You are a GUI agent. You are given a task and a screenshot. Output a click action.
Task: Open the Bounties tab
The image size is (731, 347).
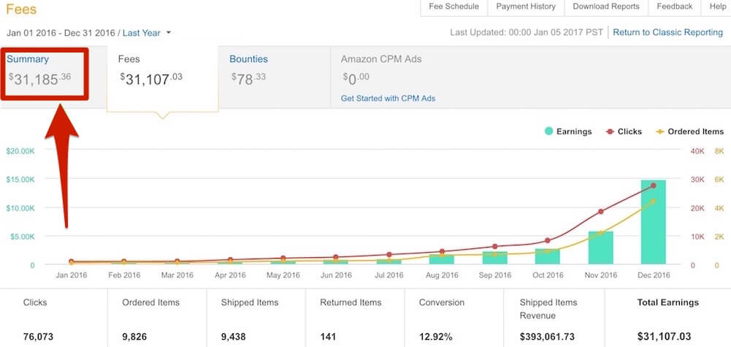pos(248,59)
